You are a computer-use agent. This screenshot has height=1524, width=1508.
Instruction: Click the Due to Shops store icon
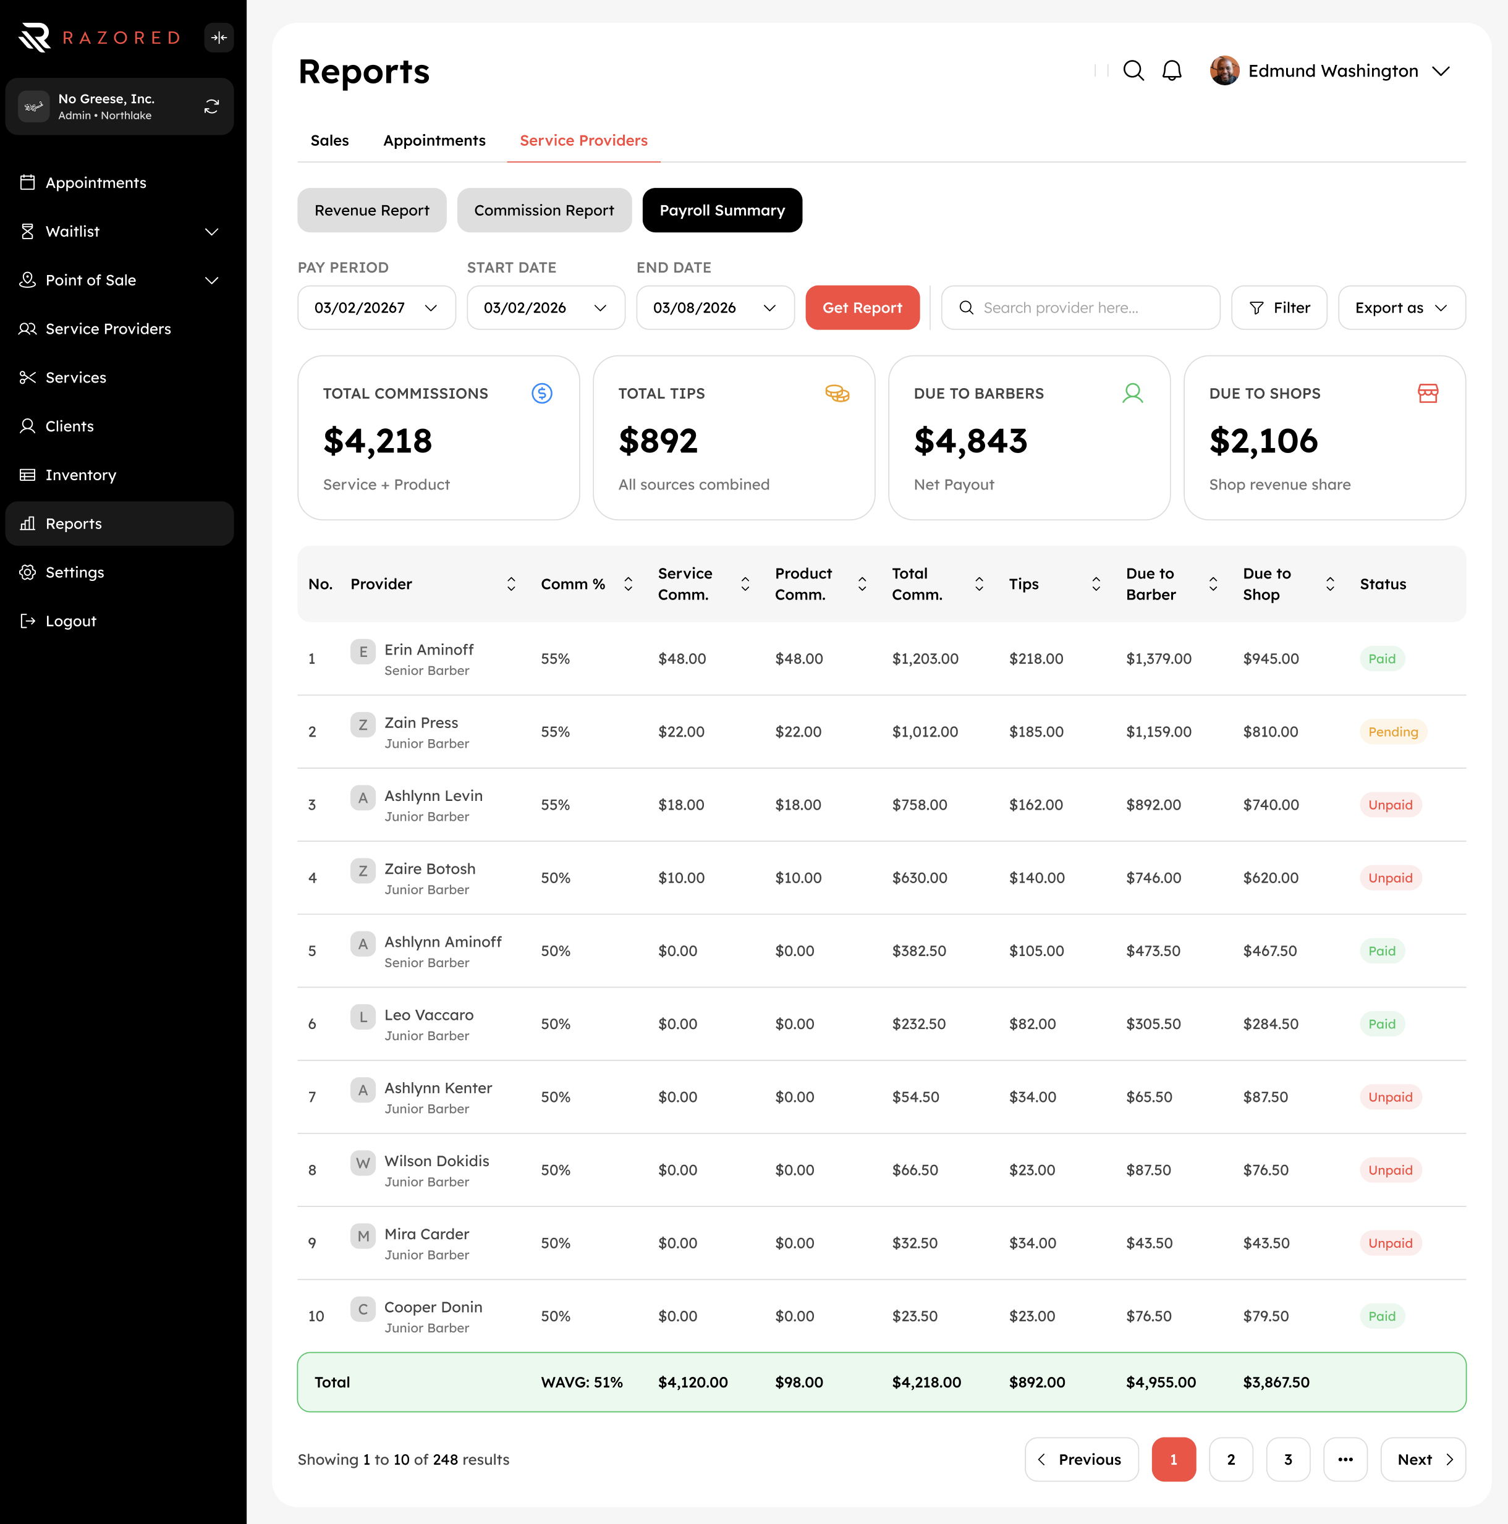pyautogui.click(x=1428, y=394)
